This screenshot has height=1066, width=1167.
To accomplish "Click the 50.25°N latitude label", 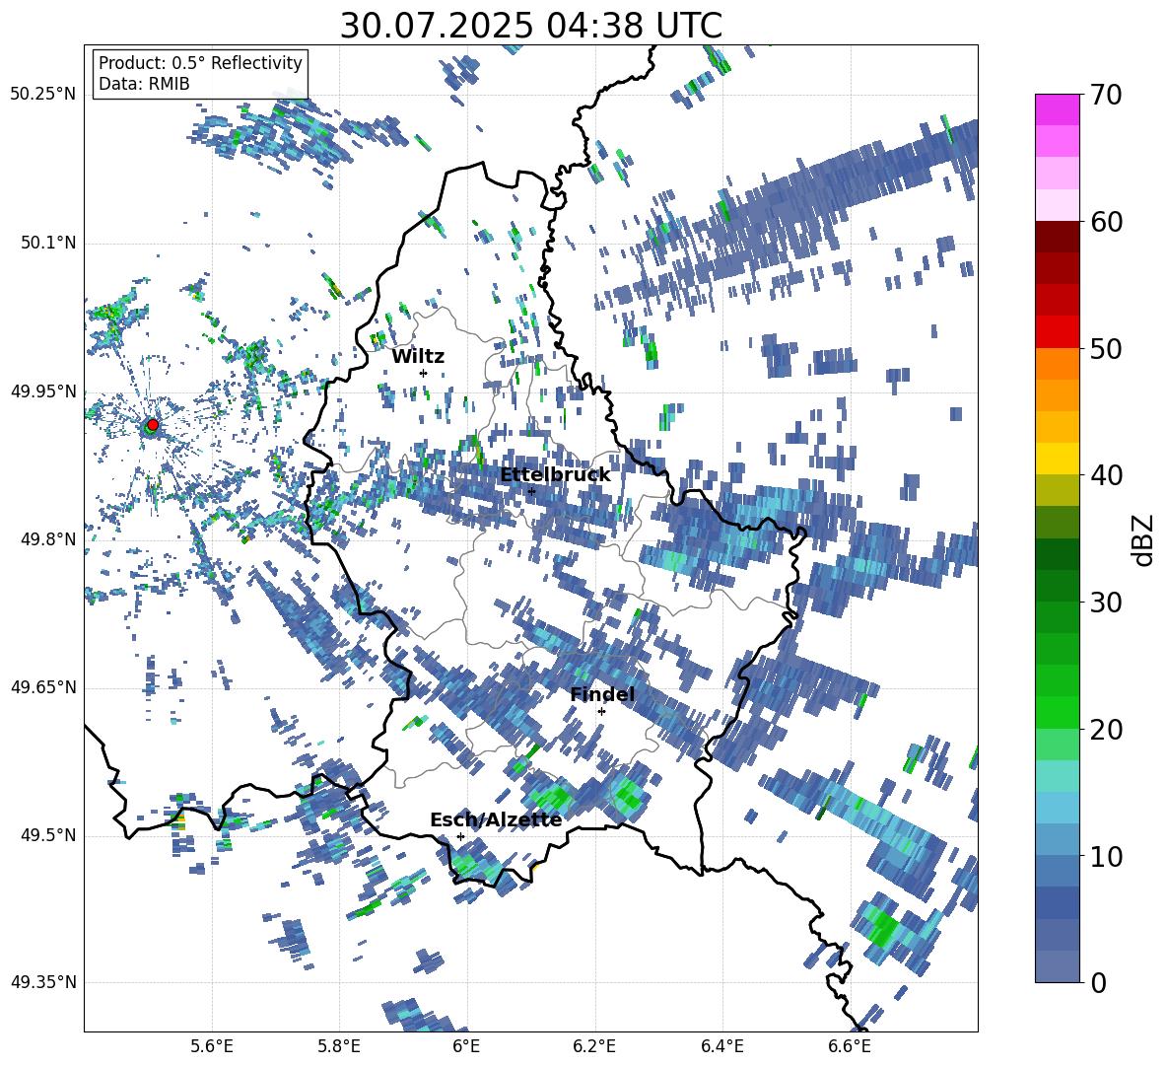I will (43, 95).
